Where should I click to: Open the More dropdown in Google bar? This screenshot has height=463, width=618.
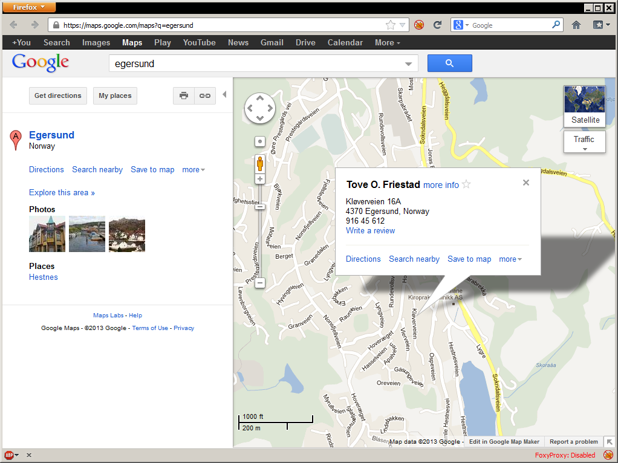coord(388,42)
